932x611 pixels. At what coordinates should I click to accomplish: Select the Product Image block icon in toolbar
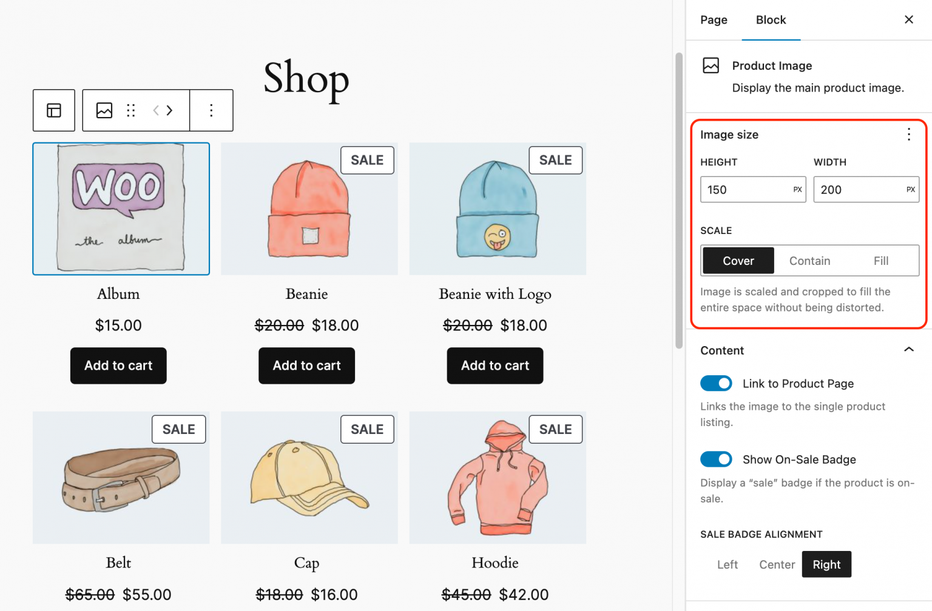[104, 110]
